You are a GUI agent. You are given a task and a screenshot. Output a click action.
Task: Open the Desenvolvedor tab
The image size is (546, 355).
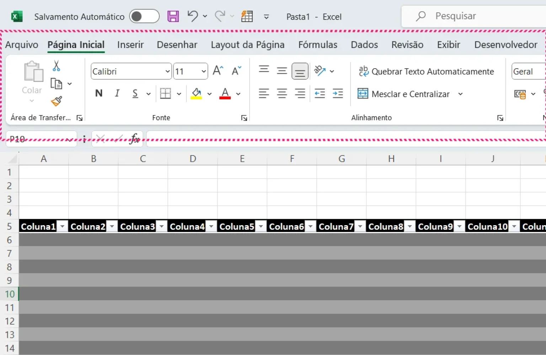(x=506, y=44)
